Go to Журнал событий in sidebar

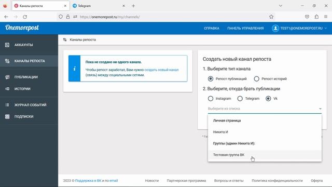point(30,105)
